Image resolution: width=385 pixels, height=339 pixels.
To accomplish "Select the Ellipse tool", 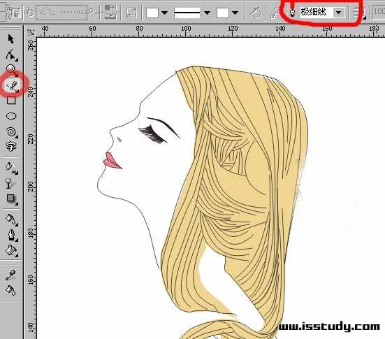I will [x=11, y=116].
